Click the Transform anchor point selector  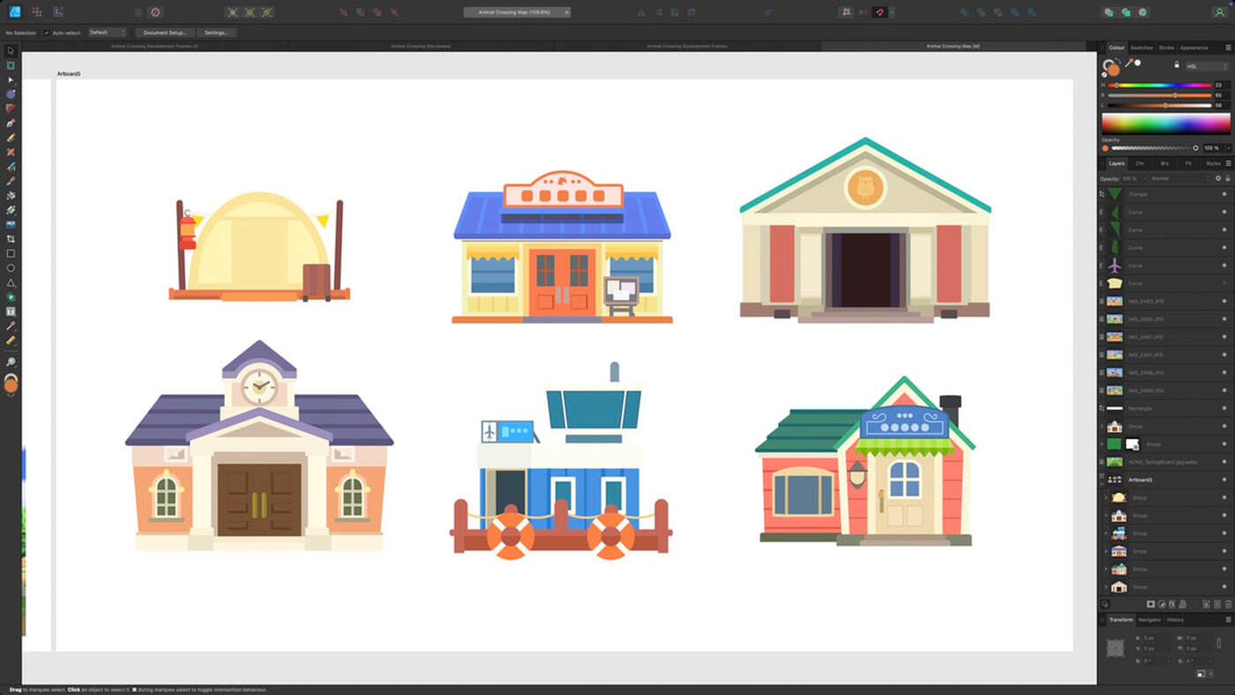[x=1115, y=647]
